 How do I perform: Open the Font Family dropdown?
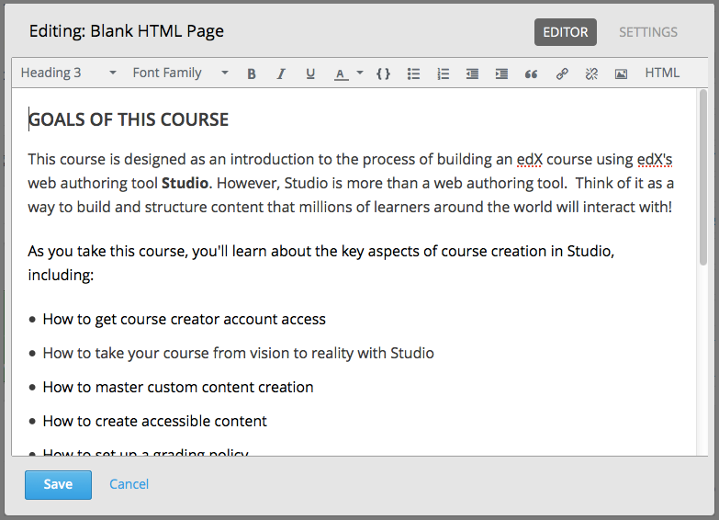click(x=180, y=73)
